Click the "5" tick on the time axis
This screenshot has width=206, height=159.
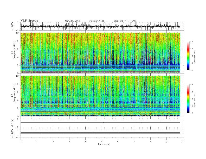coord(102,142)
